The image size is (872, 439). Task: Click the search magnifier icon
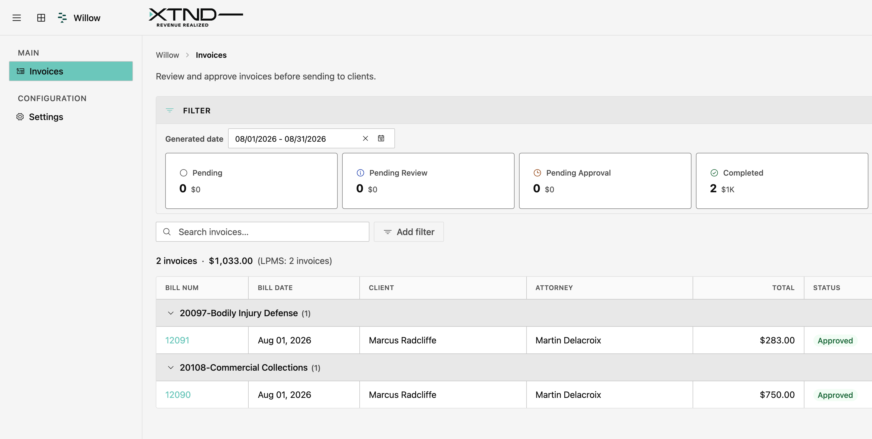click(167, 232)
